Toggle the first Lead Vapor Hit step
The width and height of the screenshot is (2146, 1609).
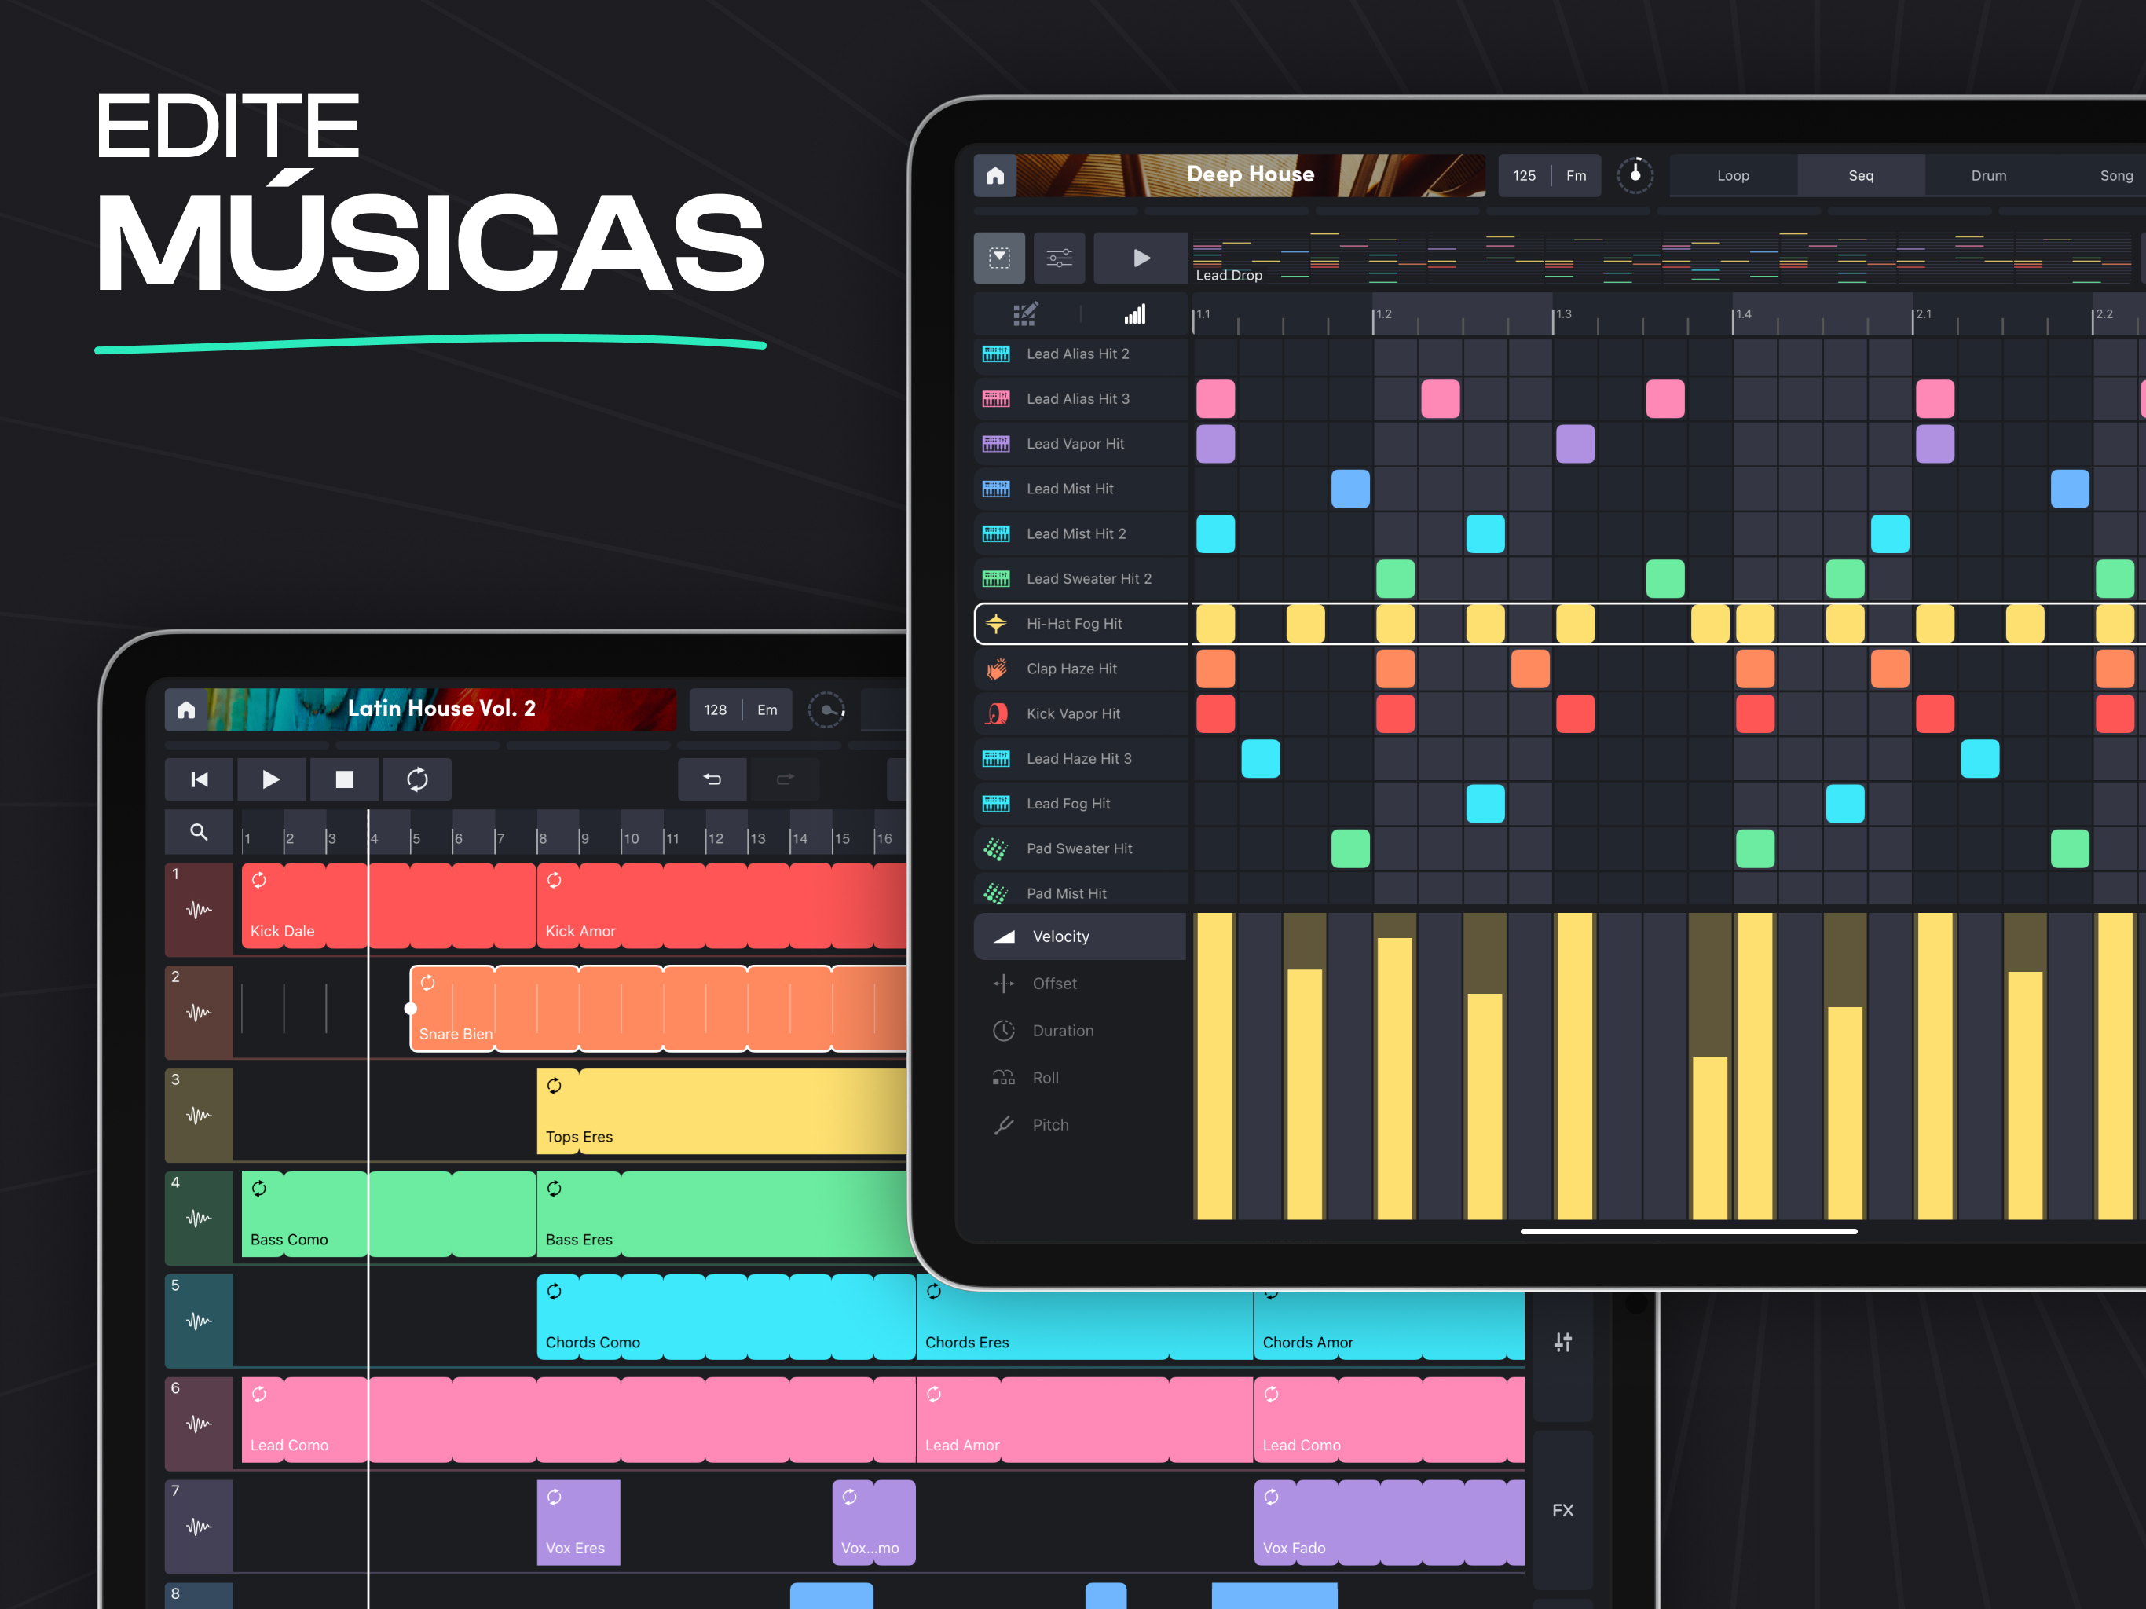click(x=1216, y=445)
